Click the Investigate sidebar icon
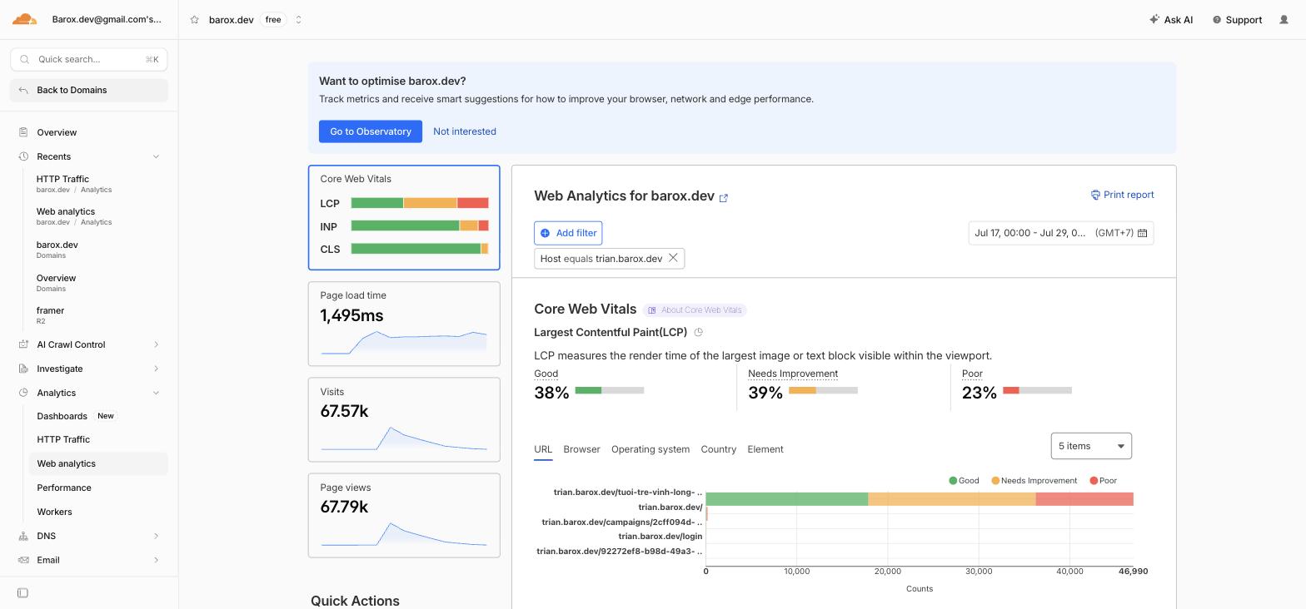Screen dimensions: 1306x609 (x=23, y=369)
